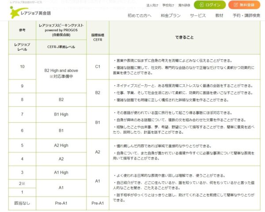Click the レアジョブ英会話 logo

click(x=30, y=13)
